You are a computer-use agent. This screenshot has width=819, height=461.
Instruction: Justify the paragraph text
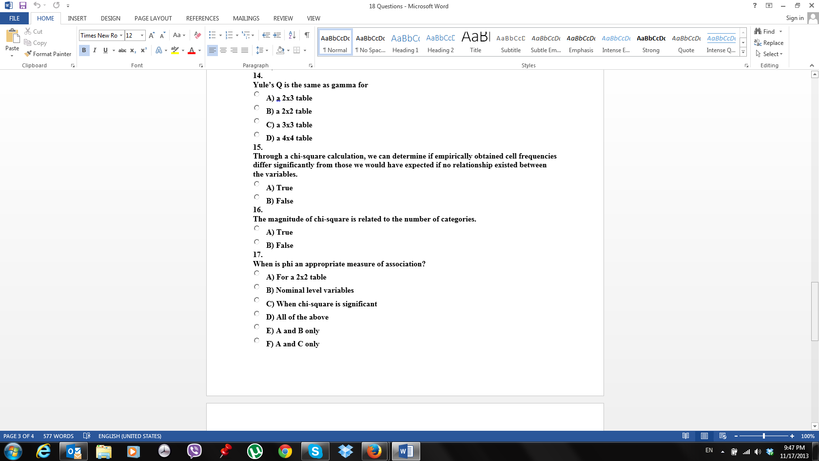245,50
